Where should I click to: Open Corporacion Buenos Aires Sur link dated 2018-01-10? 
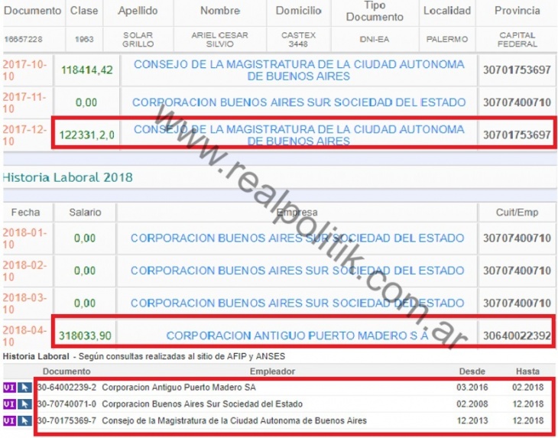pyautogui.click(x=297, y=238)
